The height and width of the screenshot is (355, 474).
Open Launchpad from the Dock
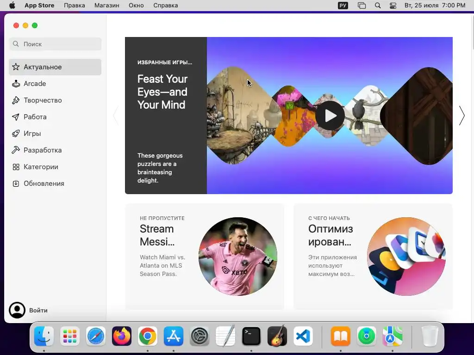70,336
